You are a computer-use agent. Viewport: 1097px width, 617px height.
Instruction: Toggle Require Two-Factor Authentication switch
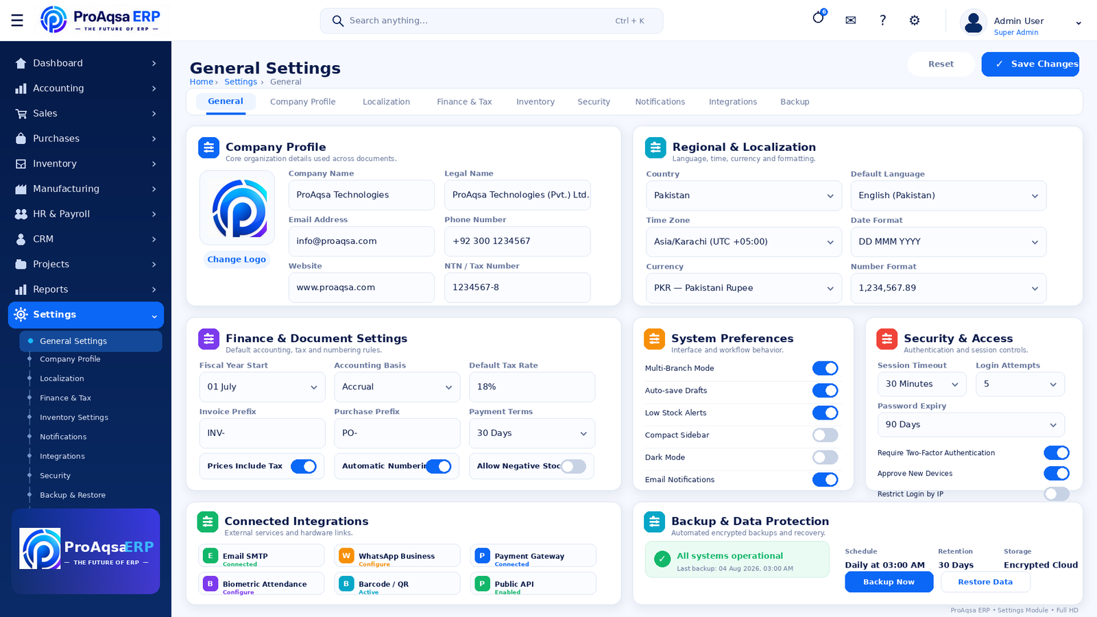pos(1057,452)
